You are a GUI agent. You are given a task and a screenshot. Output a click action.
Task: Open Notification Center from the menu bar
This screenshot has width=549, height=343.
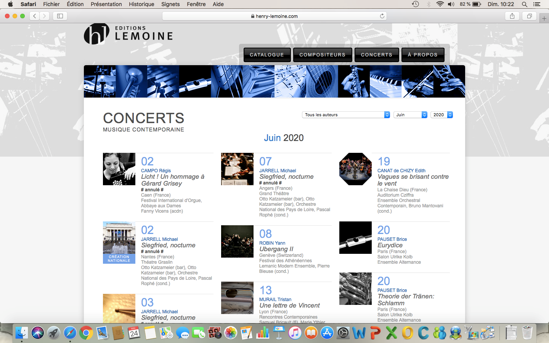click(x=537, y=4)
